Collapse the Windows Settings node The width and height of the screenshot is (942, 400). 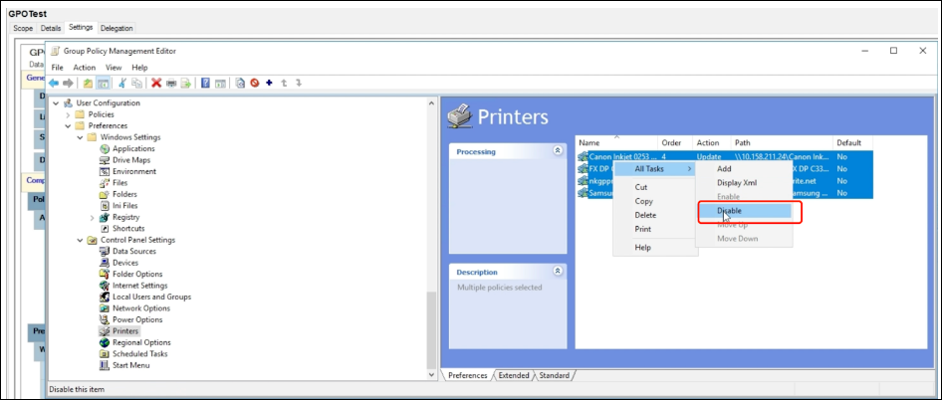tap(80, 137)
